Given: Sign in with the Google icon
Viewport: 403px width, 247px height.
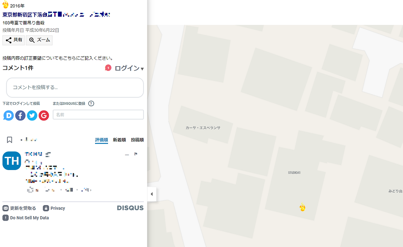Looking at the screenshot, I should [x=44, y=115].
